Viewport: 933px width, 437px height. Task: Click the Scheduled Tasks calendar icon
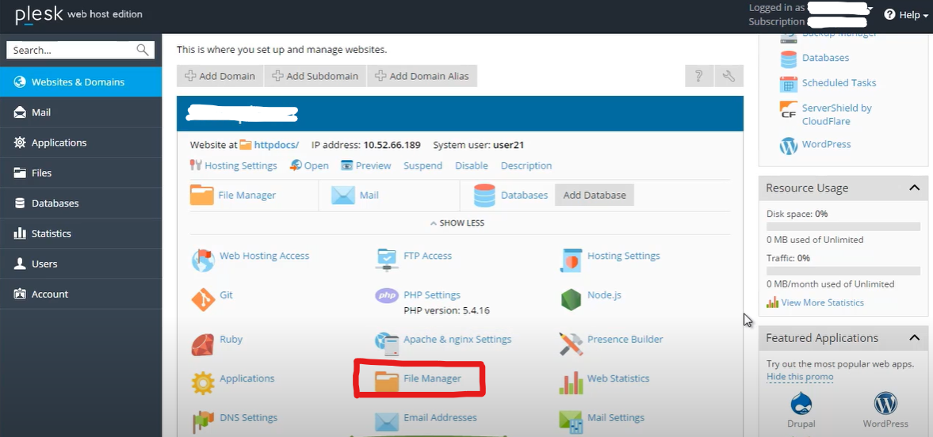[789, 84]
